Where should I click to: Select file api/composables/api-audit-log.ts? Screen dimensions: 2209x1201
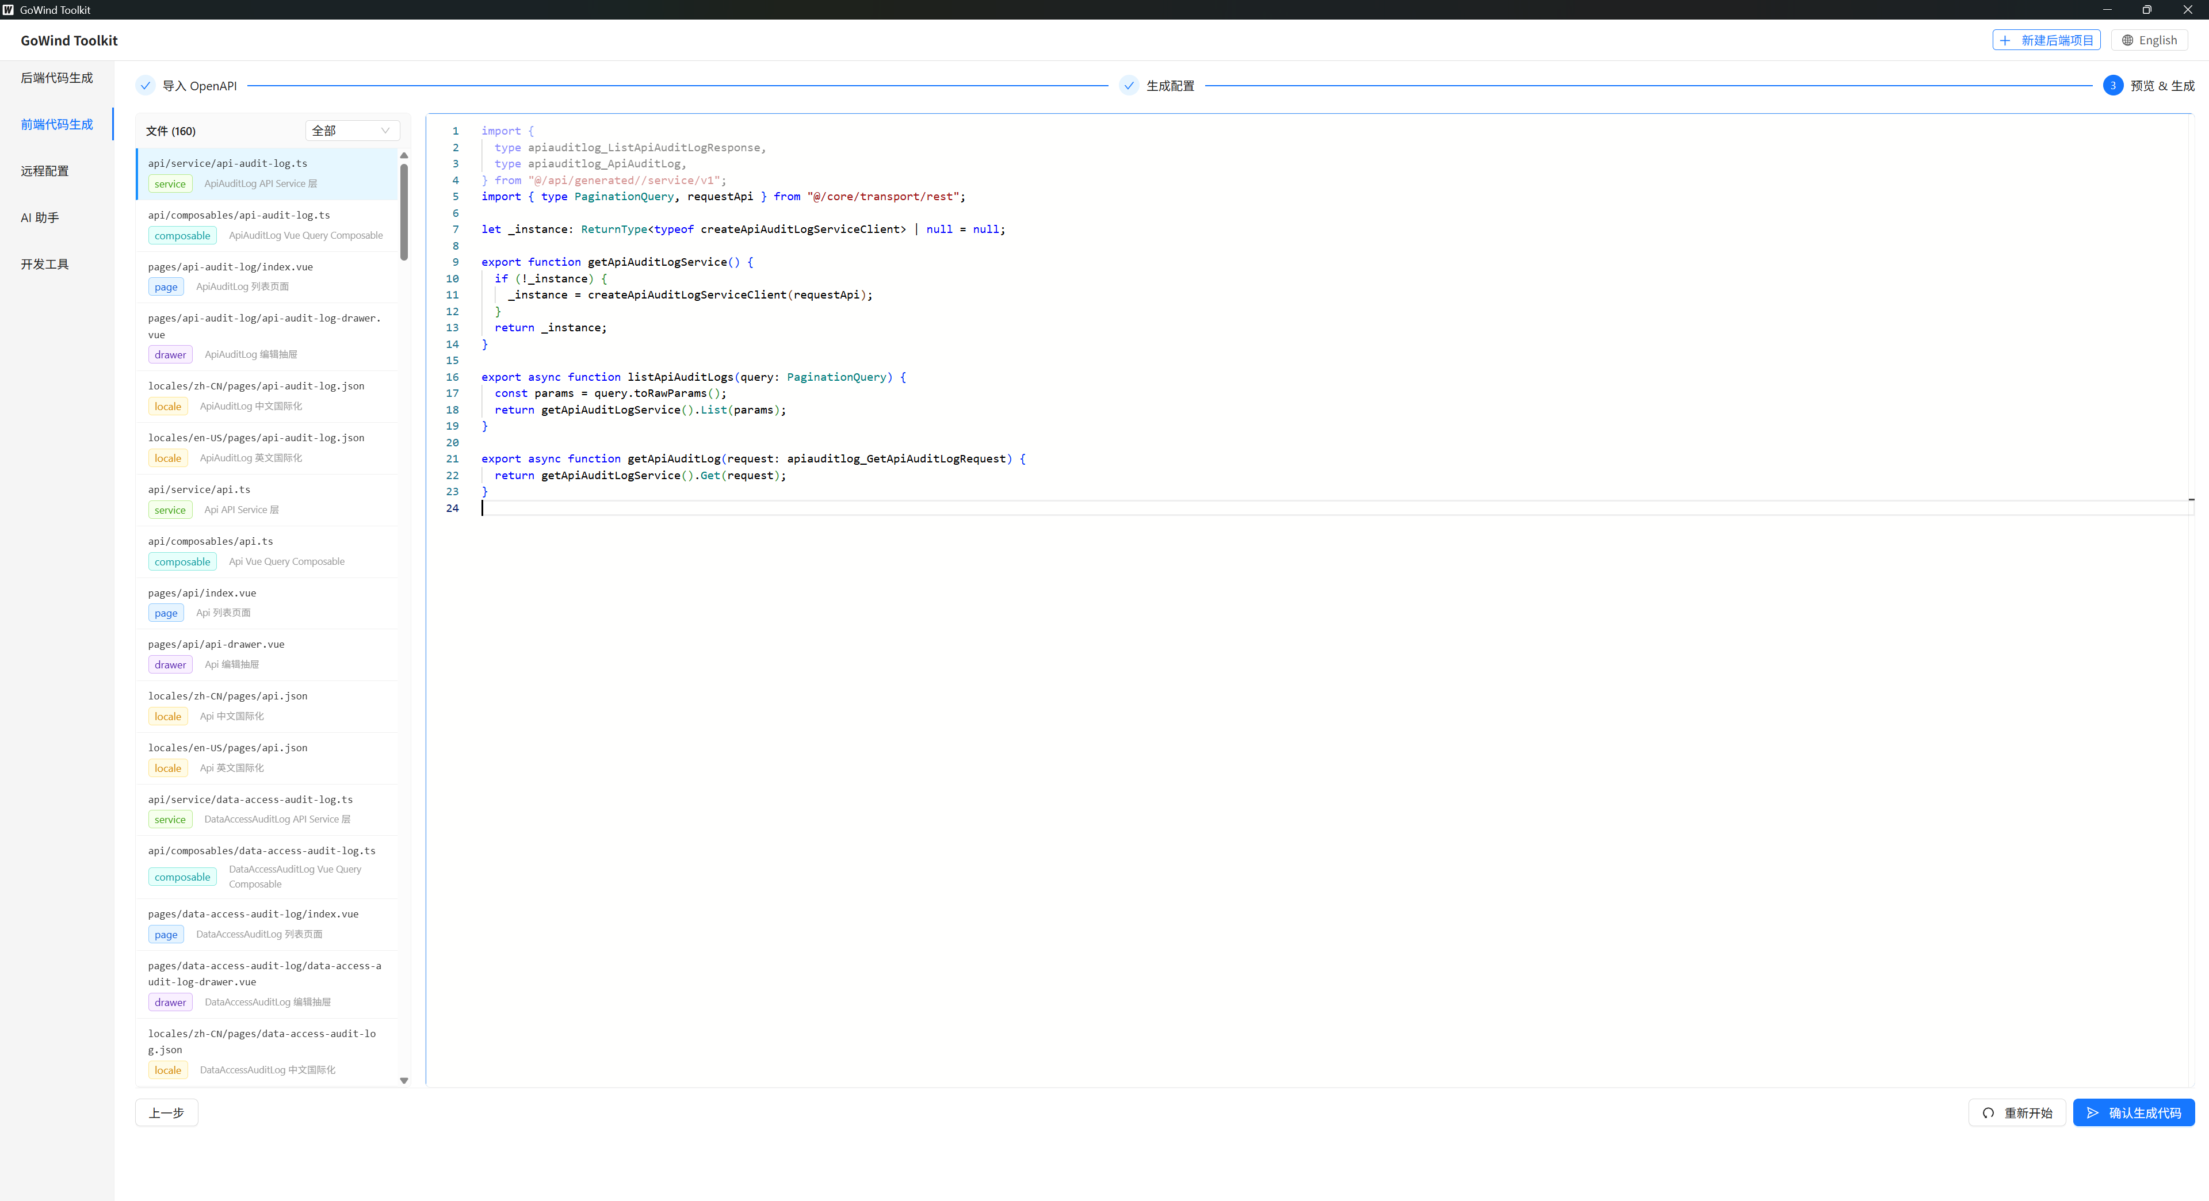267,225
